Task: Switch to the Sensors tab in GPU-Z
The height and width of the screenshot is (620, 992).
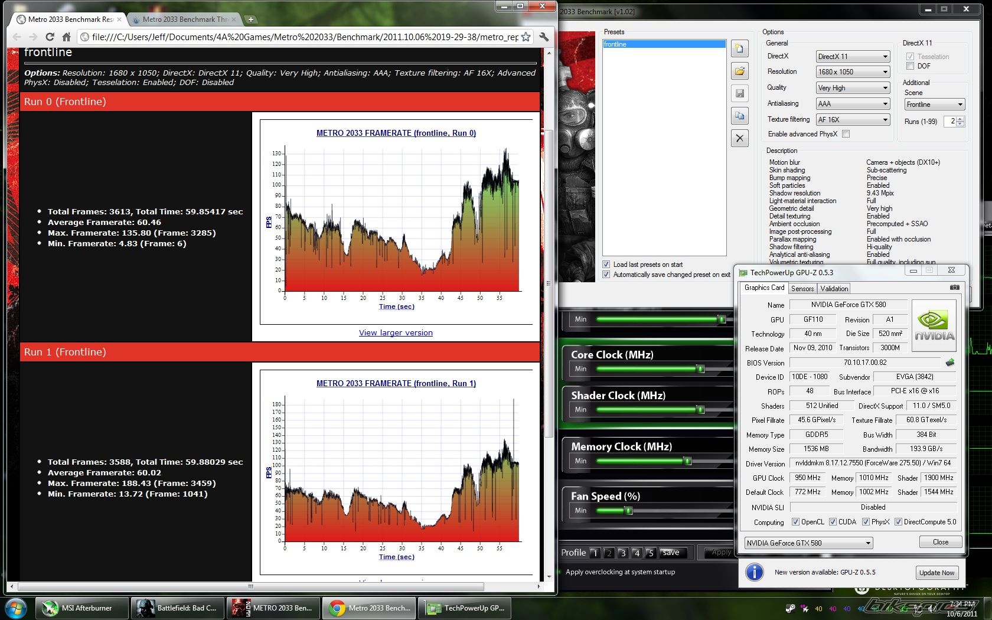Action: click(x=802, y=289)
